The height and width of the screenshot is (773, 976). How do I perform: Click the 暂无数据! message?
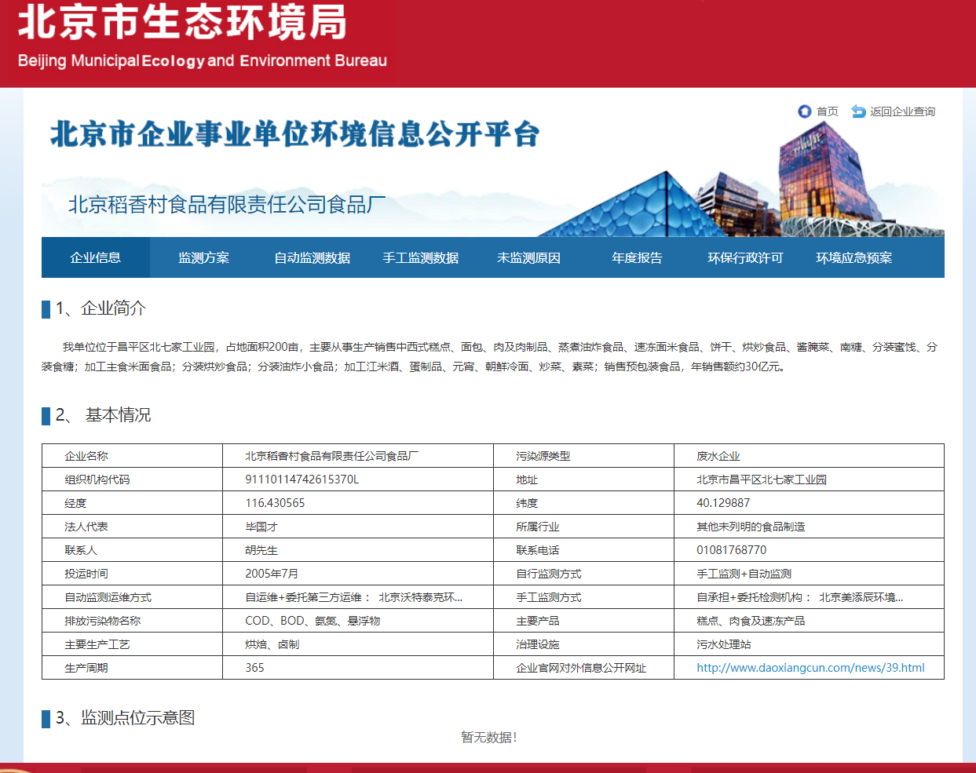[488, 737]
